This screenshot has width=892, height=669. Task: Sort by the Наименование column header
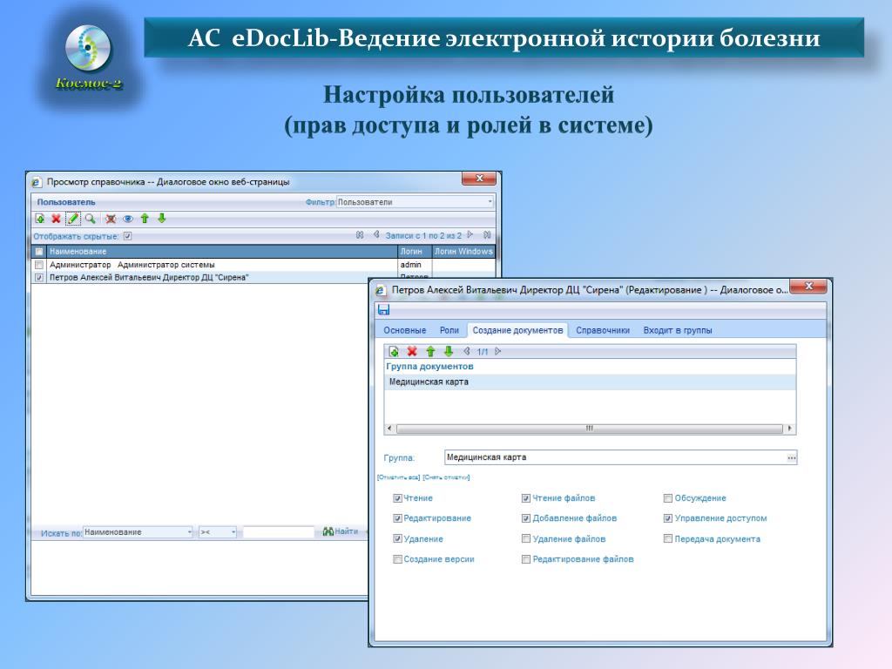(x=220, y=252)
